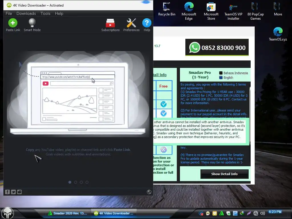Open the Downloads menu
The width and height of the screenshot is (292, 219).
(26, 13)
